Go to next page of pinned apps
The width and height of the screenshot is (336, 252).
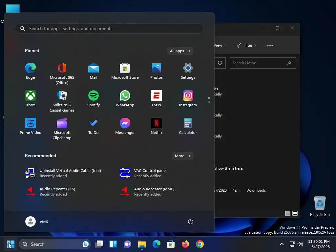pos(209,102)
